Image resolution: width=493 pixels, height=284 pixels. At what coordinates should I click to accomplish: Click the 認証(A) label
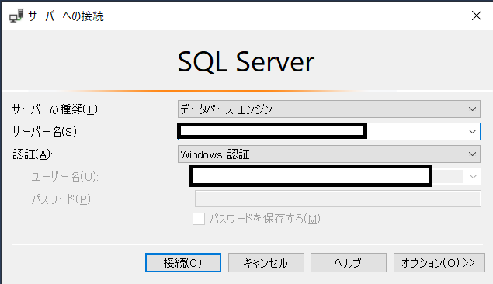coord(33,154)
